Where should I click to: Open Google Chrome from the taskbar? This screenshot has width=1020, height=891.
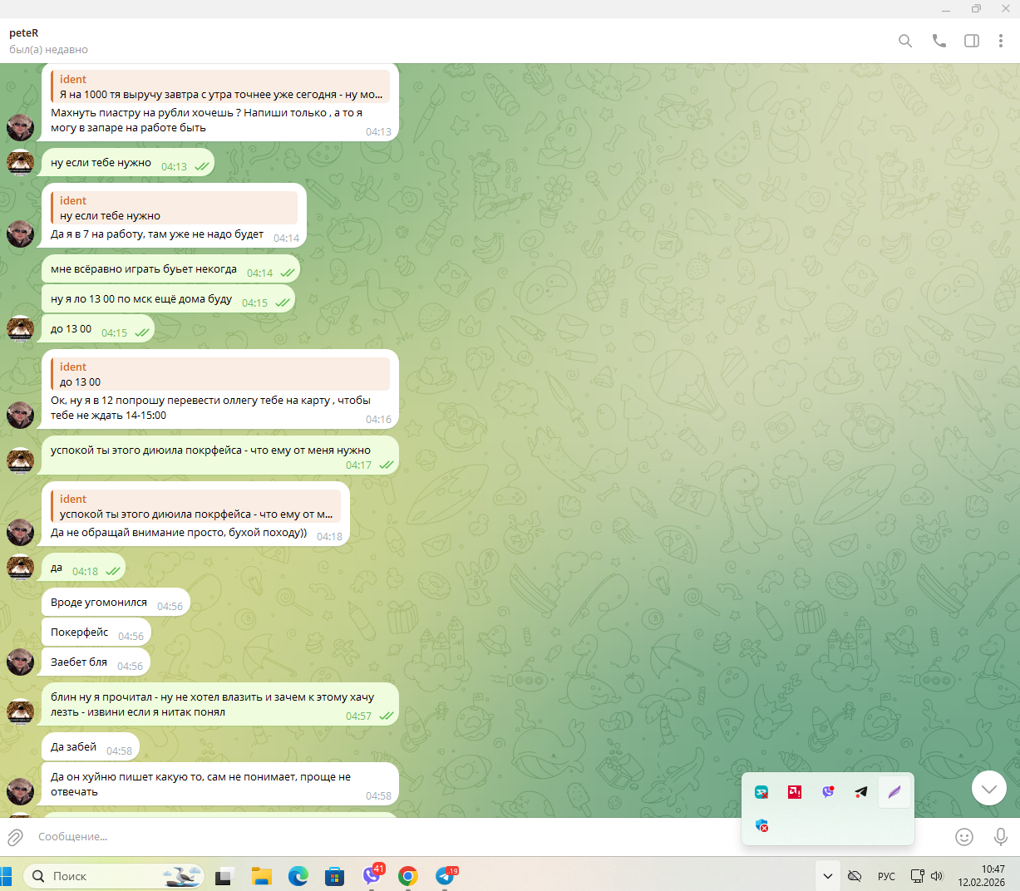[407, 876]
